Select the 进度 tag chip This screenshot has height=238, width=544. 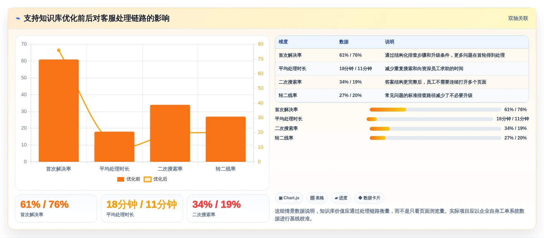click(341, 198)
